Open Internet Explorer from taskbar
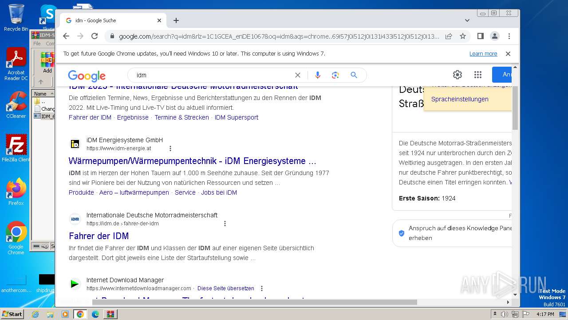The height and width of the screenshot is (320, 568). pos(35,314)
